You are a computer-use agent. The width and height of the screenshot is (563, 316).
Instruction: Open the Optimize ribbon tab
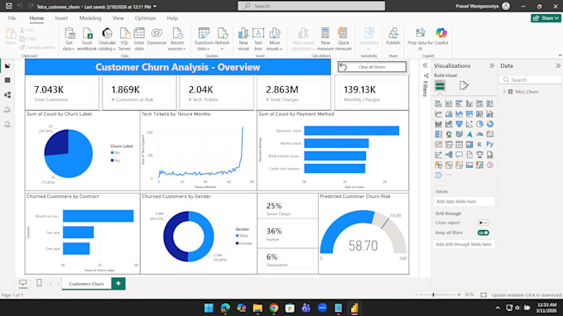coord(145,18)
